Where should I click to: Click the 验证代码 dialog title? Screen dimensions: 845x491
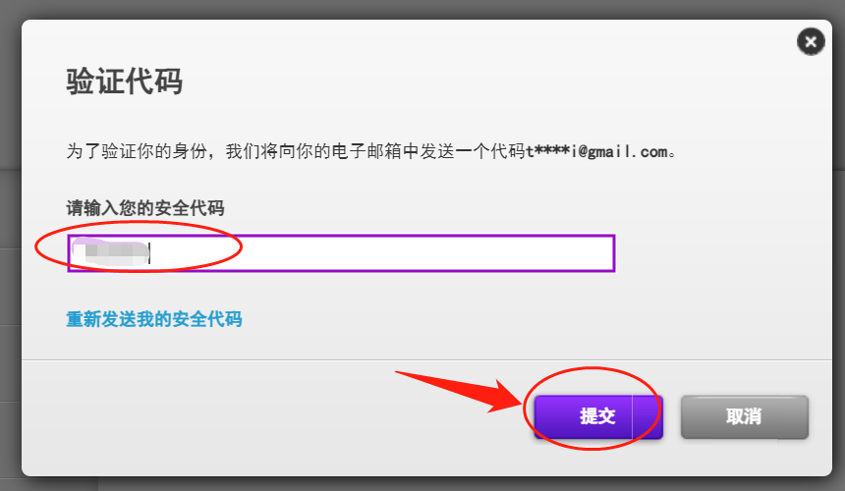(125, 82)
